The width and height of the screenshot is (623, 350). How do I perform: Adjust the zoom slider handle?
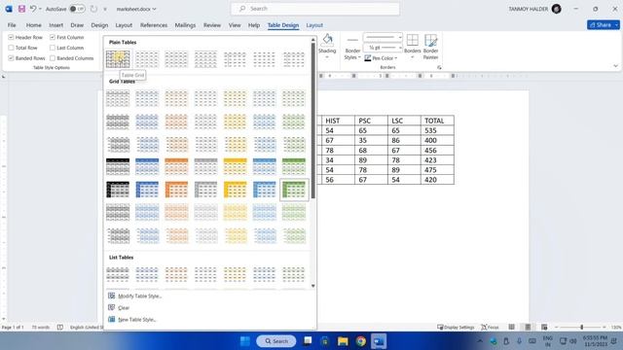coord(582,327)
